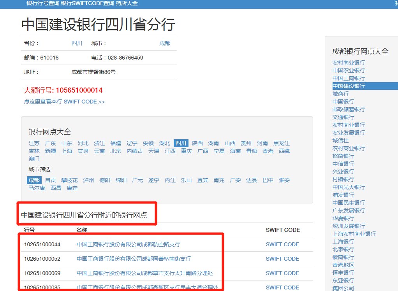Screen dimensions: 398x291
Task: Click SWIFT CODE for row 102651000069
Action: (x=282, y=273)
